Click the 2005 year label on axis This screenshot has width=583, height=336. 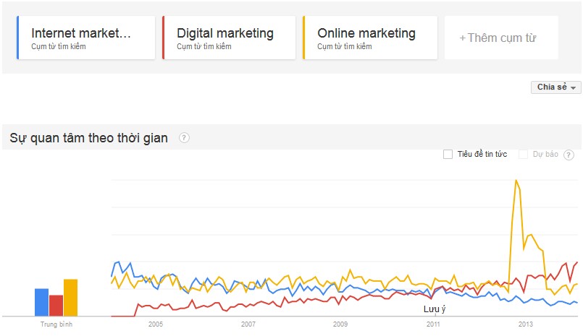tap(156, 325)
